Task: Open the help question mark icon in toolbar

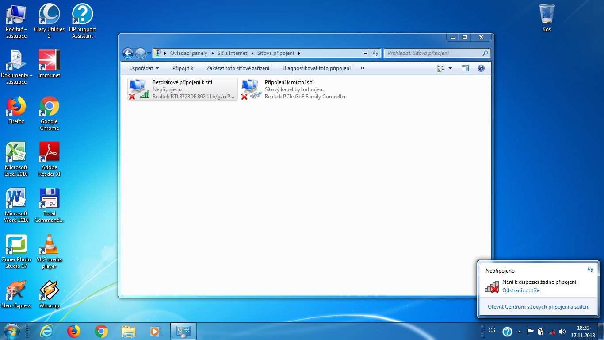Action: click(481, 68)
